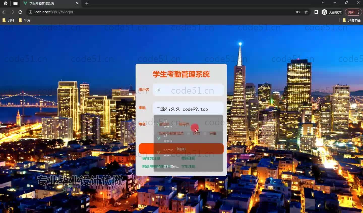Select the 学生考勤管理系统 browser tab
This screenshot has width=363, height=213.
pos(50,3)
